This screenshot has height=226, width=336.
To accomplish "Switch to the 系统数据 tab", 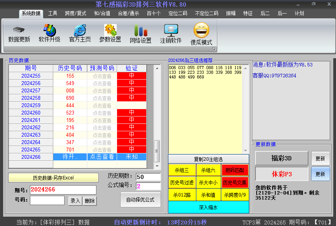I will [x=31, y=14].
